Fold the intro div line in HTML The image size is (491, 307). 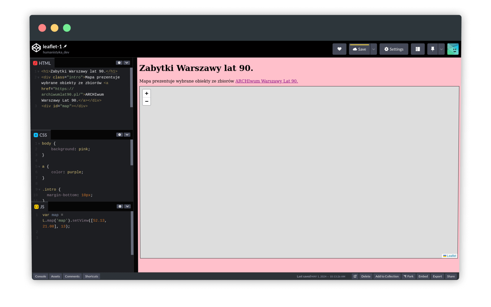tap(39, 77)
